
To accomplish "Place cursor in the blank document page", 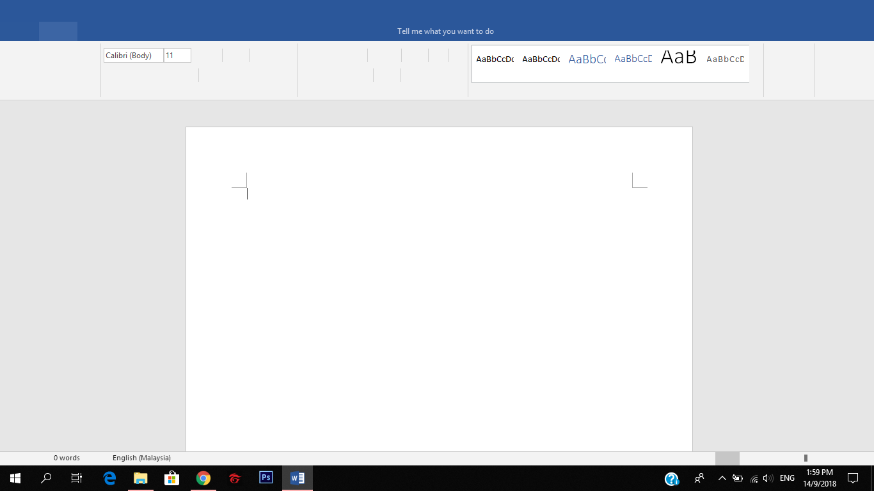I will (x=439, y=289).
